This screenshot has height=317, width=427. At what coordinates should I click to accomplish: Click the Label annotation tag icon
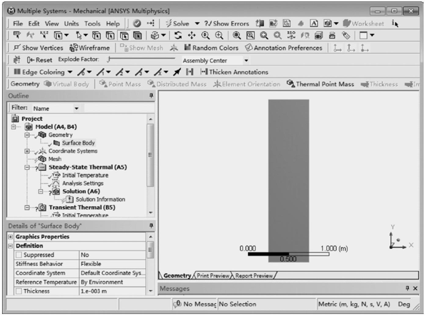[x=346, y=36]
